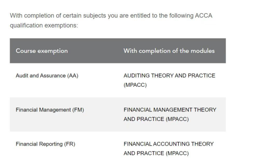The height and width of the screenshot is (168, 253).
Task: Select the Audit and Assurance (AA) cell
Action: click(x=47, y=76)
